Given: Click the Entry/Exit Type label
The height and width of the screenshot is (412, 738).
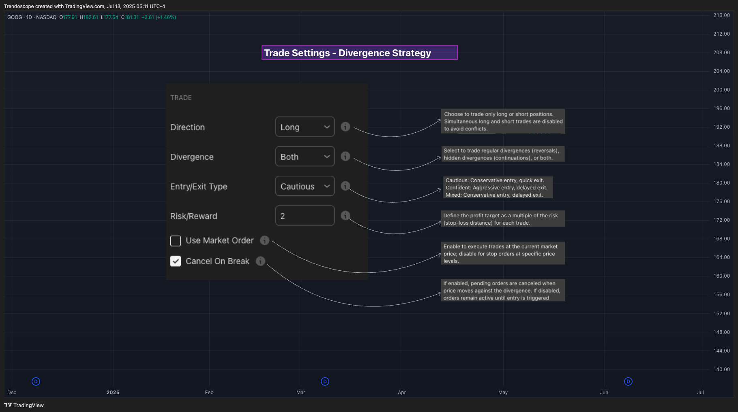Looking at the screenshot, I should click(199, 187).
